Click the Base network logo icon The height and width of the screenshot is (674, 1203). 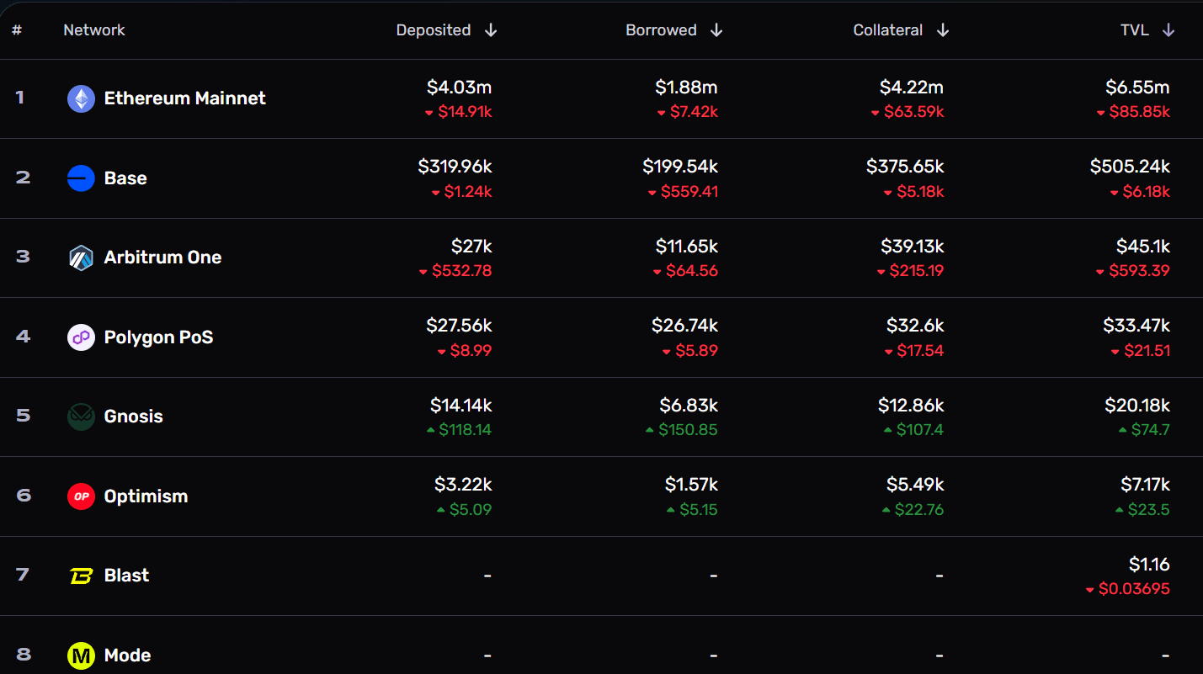click(x=81, y=178)
